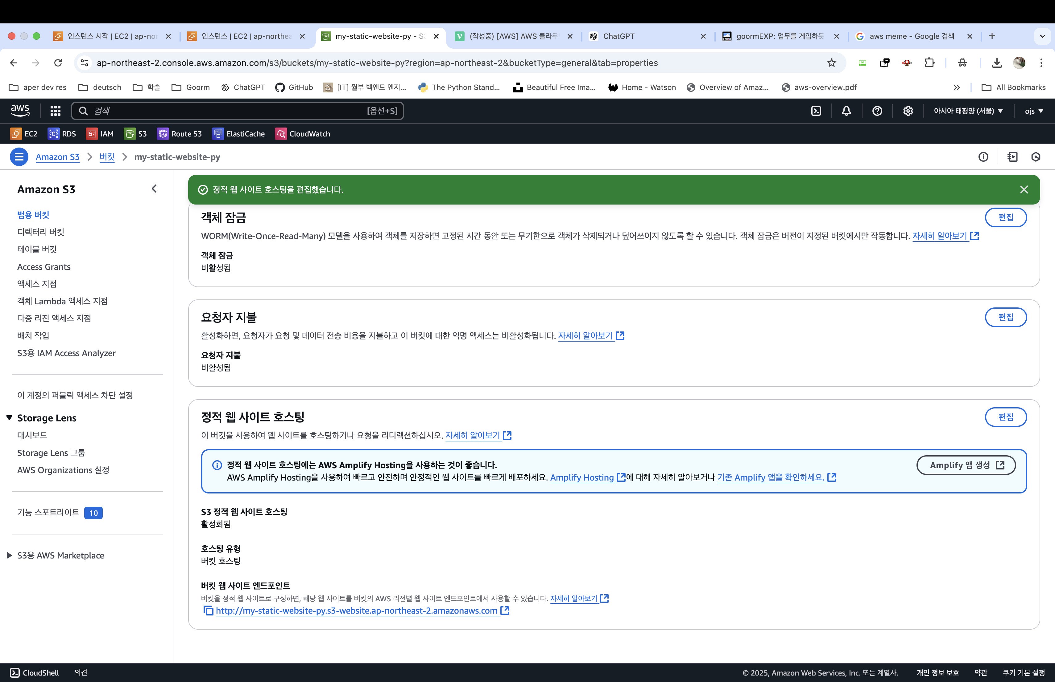
Task: Open the Goorm bookmarks folder
Action: (x=191, y=87)
